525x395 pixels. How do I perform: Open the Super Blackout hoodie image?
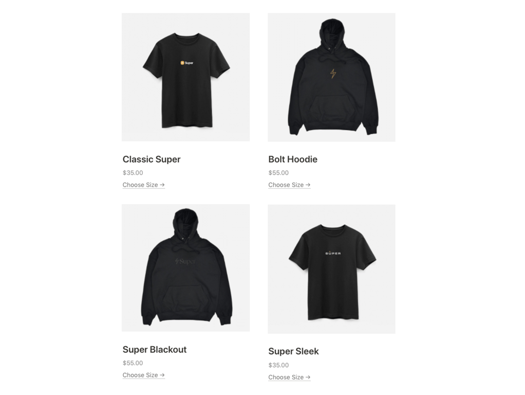[185, 268]
